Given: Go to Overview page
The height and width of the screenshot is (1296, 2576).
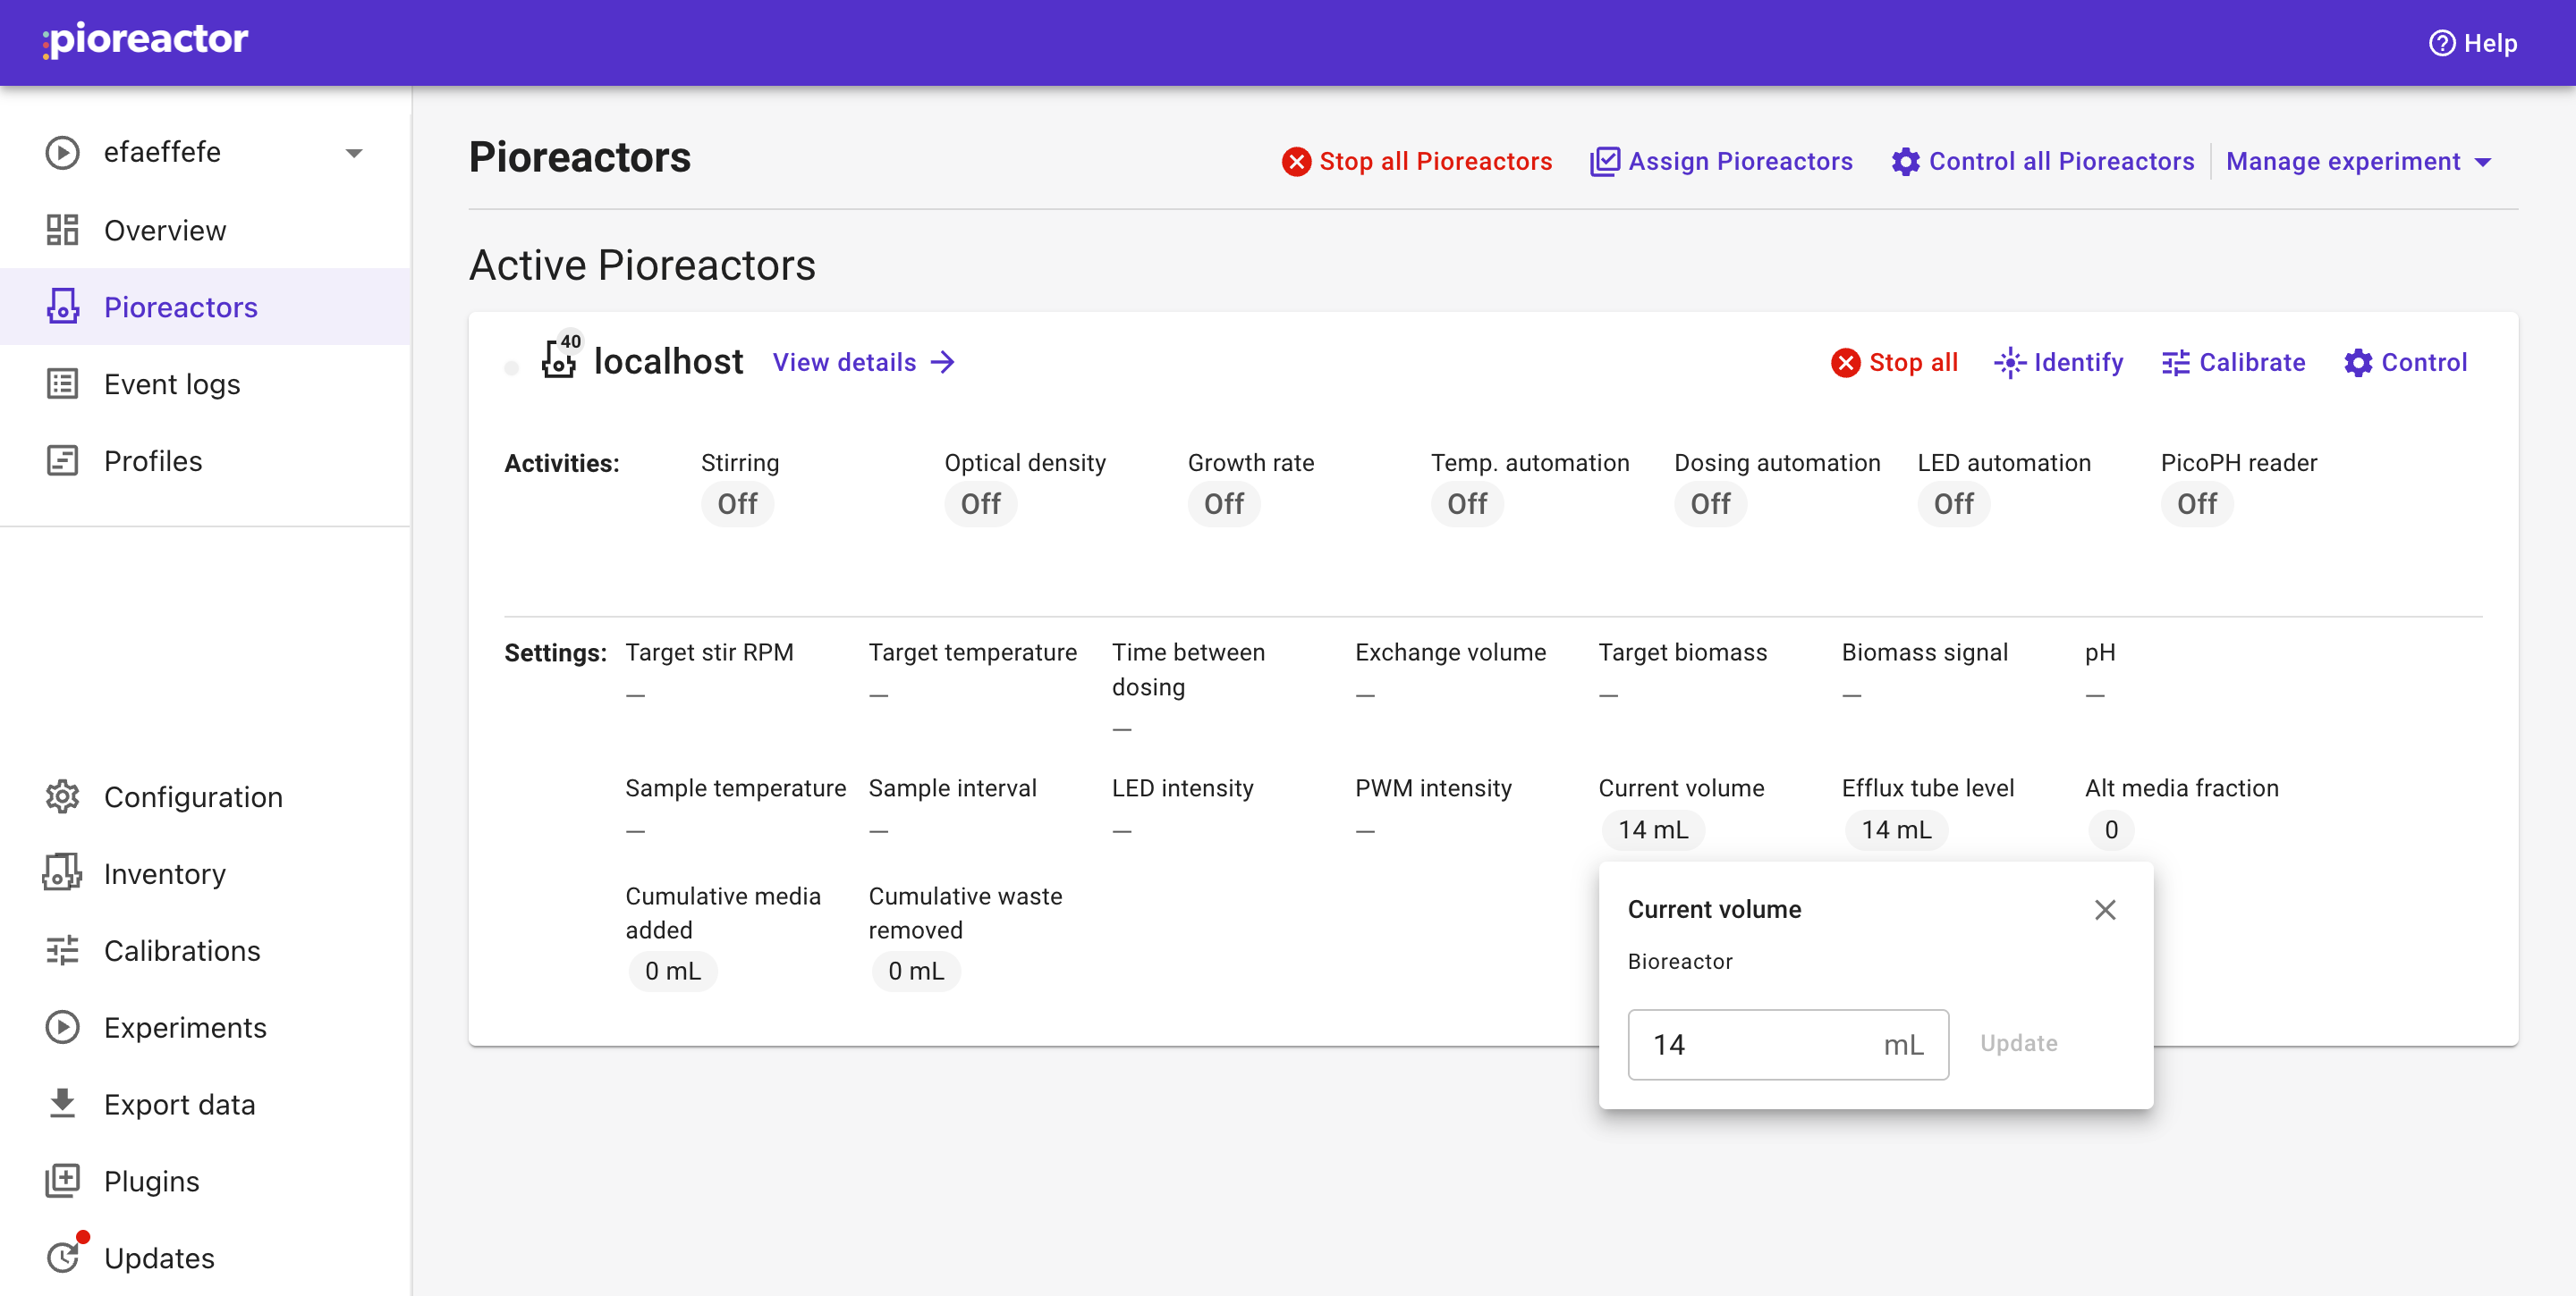Looking at the screenshot, I should [165, 230].
